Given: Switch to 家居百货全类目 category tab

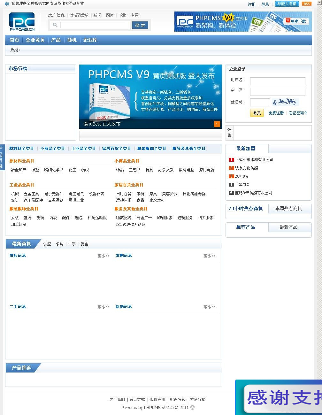Looking at the screenshot, I should pos(117,149).
